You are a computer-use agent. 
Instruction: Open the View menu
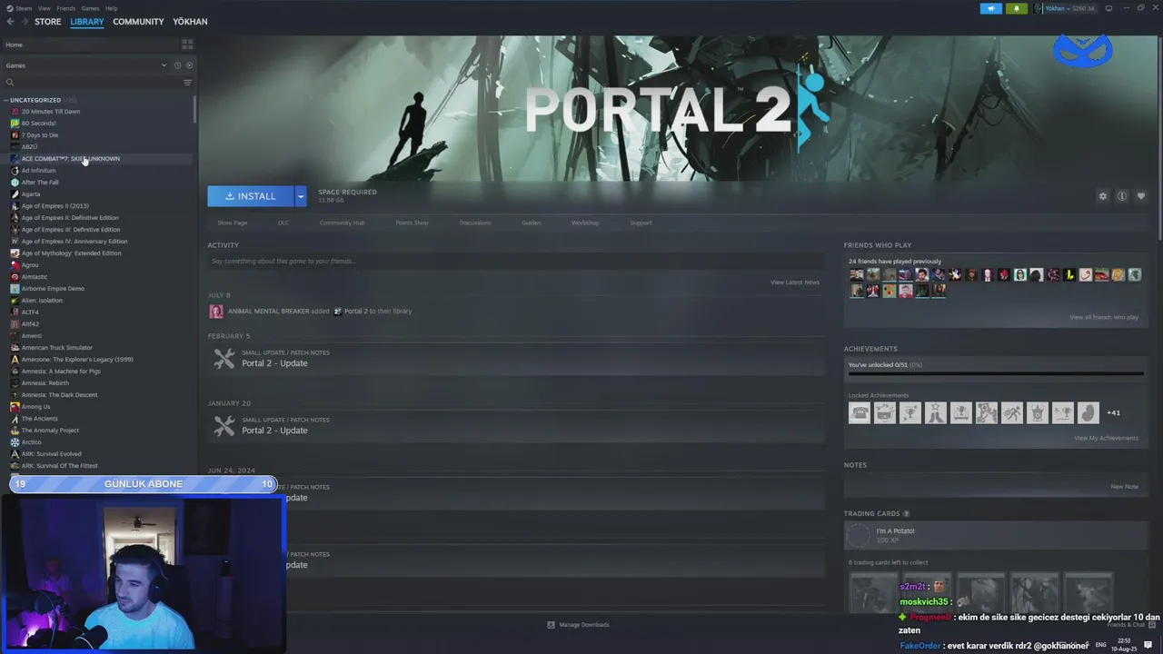click(44, 8)
